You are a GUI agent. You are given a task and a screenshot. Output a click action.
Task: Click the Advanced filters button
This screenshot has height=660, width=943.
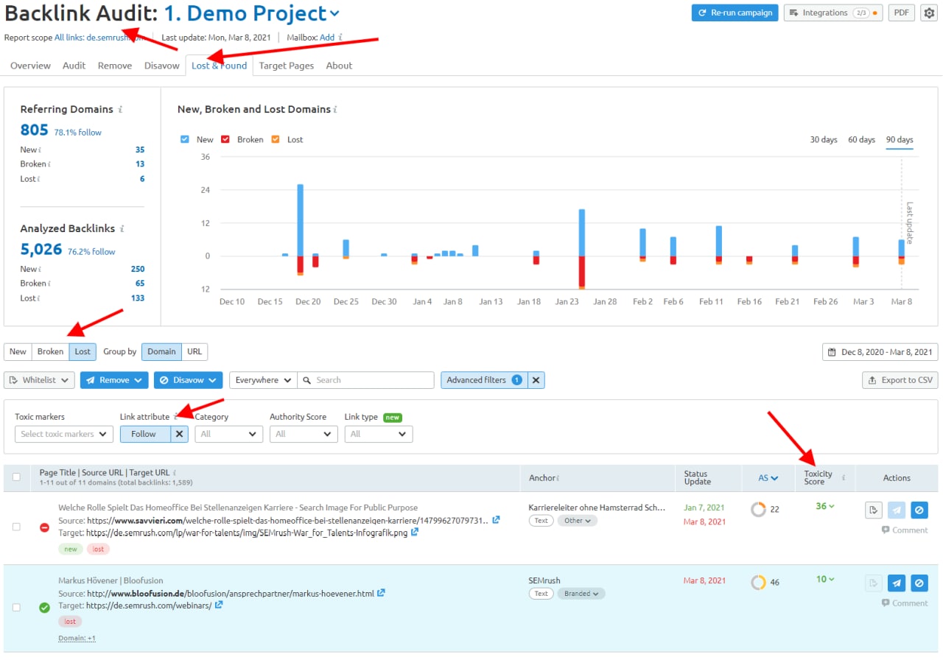click(x=484, y=380)
